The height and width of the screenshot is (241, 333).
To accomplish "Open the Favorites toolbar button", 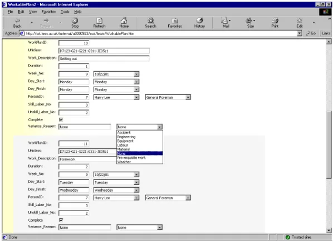I will 175,23.
